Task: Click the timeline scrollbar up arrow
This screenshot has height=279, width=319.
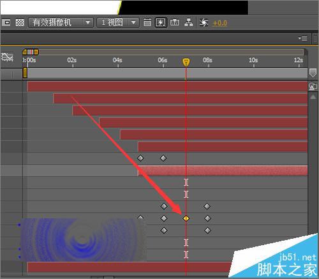Action: 313,97
